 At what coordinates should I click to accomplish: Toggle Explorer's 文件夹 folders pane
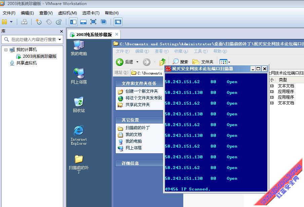[203, 62]
